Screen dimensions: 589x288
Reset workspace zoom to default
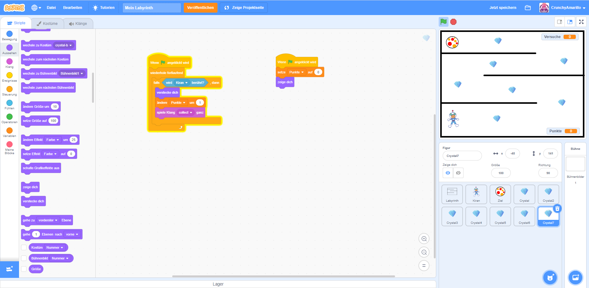pos(424,266)
